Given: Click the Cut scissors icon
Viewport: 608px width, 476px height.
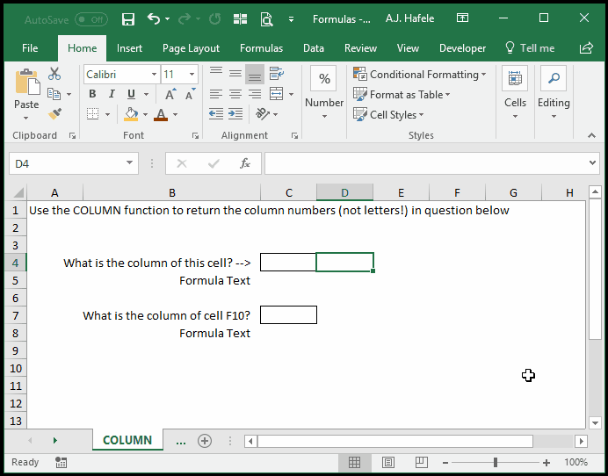Looking at the screenshot, I should coord(54,74).
